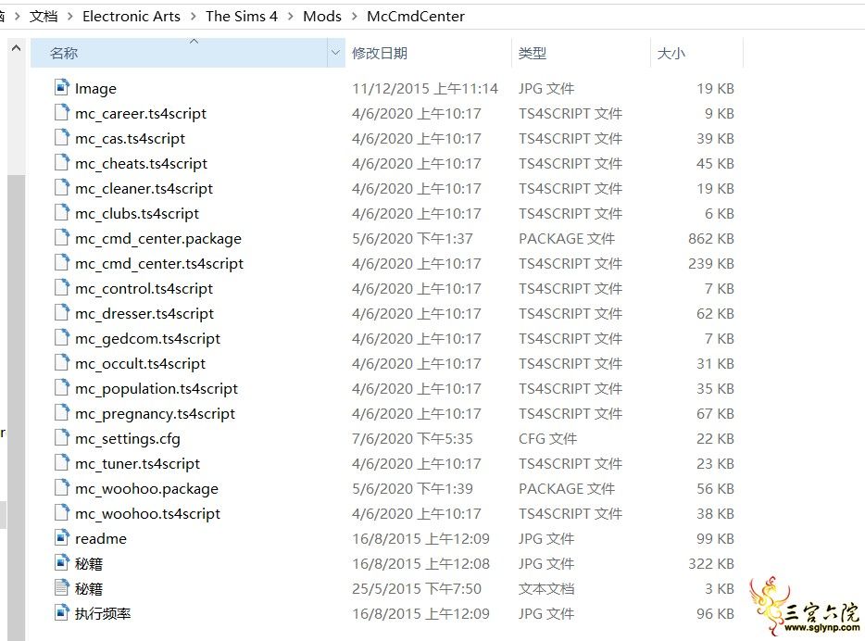This screenshot has width=865, height=641.
Task: Select the mc_woohoo.ts4script file icon
Action: 62,512
